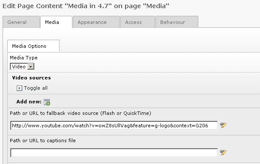Click the Toggle all text link
The width and height of the screenshot is (260, 164).
pyautogui.click(x=36, y=88)
